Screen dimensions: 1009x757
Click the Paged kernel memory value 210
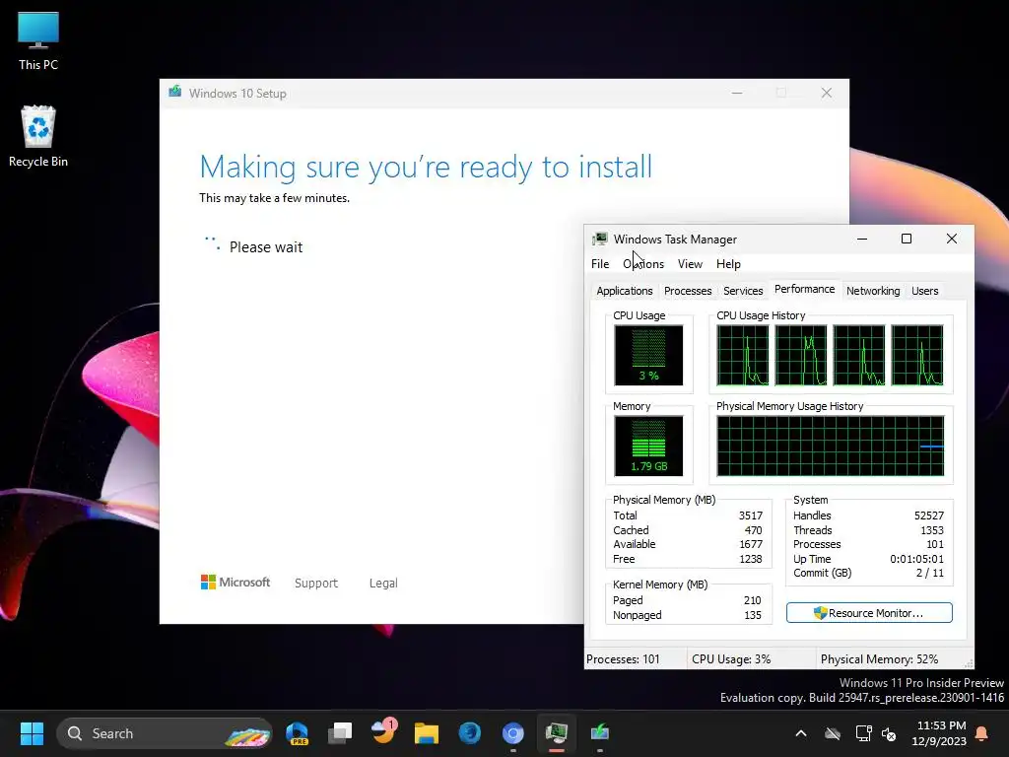(752, 600)
